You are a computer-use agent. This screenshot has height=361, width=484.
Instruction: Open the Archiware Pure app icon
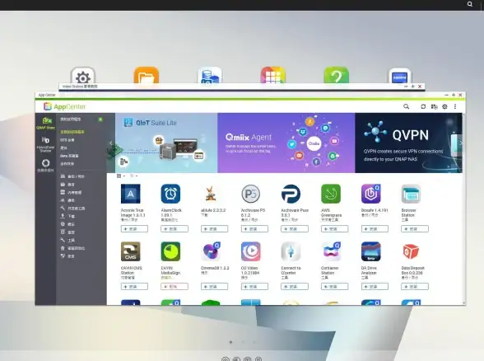pyautogui.click(x=291, y=194)
